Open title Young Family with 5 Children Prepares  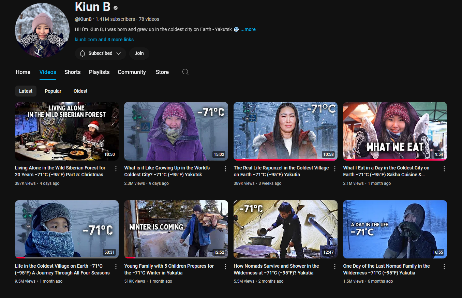(x=169, y=269)
